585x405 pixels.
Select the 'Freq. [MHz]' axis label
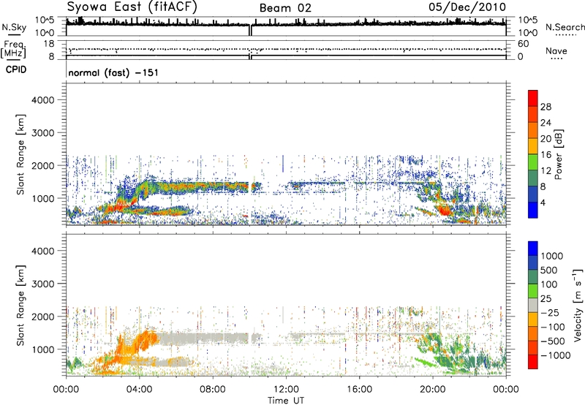(x=13, y=50)
